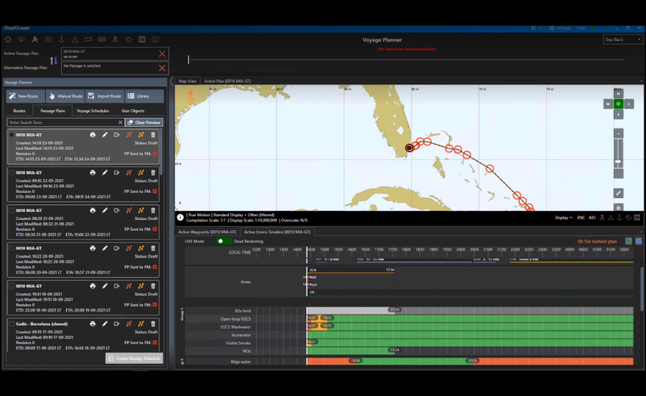Collapse the left panel using the chevron
Viewport: 646px width, 396px height.
click(x=172, y=81)
